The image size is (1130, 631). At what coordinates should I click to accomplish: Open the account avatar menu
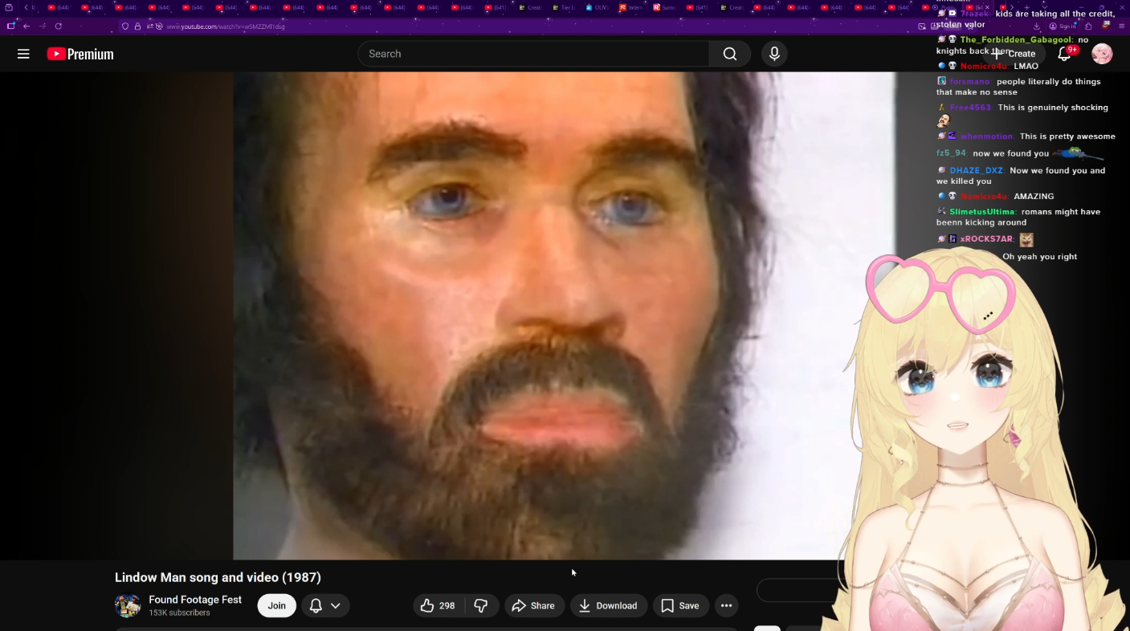pyautogui.click(x=1102, y=54)
